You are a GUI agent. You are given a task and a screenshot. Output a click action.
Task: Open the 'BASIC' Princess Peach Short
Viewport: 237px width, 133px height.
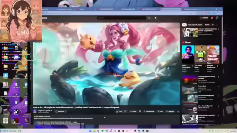pos(213,54)
